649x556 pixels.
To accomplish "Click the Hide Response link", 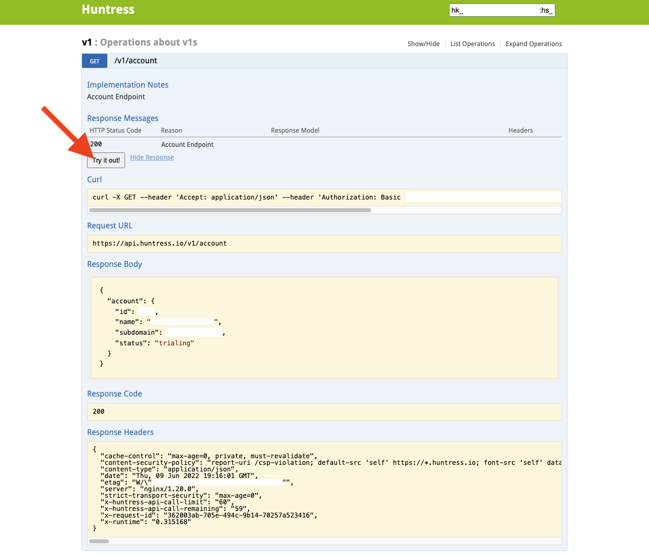I will tap(152, 157).
